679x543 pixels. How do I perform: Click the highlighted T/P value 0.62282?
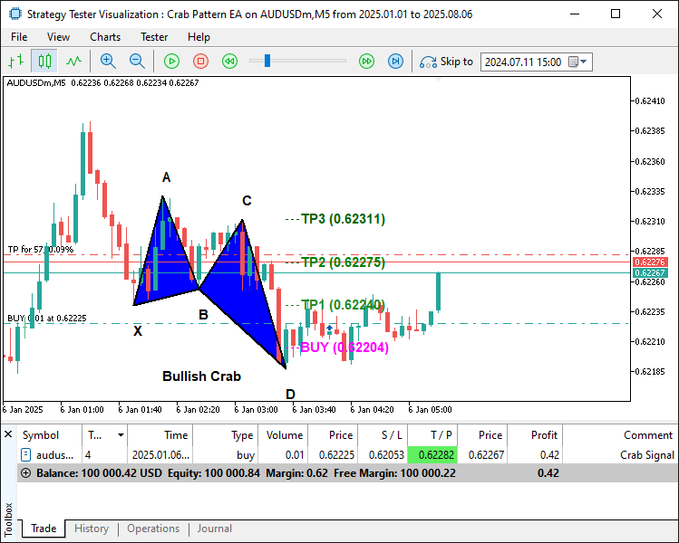pyautogui.click(x=432, y=455)
